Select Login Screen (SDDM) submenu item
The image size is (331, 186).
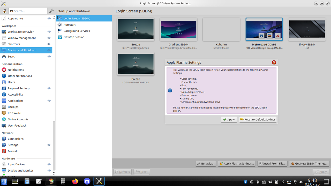tap(84, 18)
